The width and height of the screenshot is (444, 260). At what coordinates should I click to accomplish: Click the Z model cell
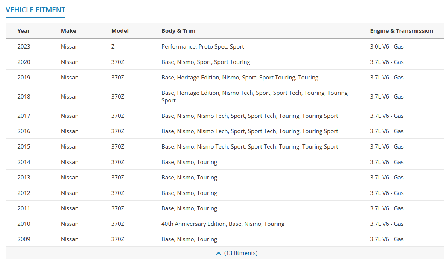pos(113,46)
